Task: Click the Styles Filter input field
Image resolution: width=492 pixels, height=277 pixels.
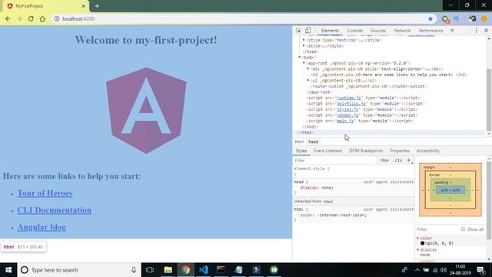Action: pos(334,160)
